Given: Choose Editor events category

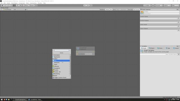Looking at the screenshot, I should [61, 59].
